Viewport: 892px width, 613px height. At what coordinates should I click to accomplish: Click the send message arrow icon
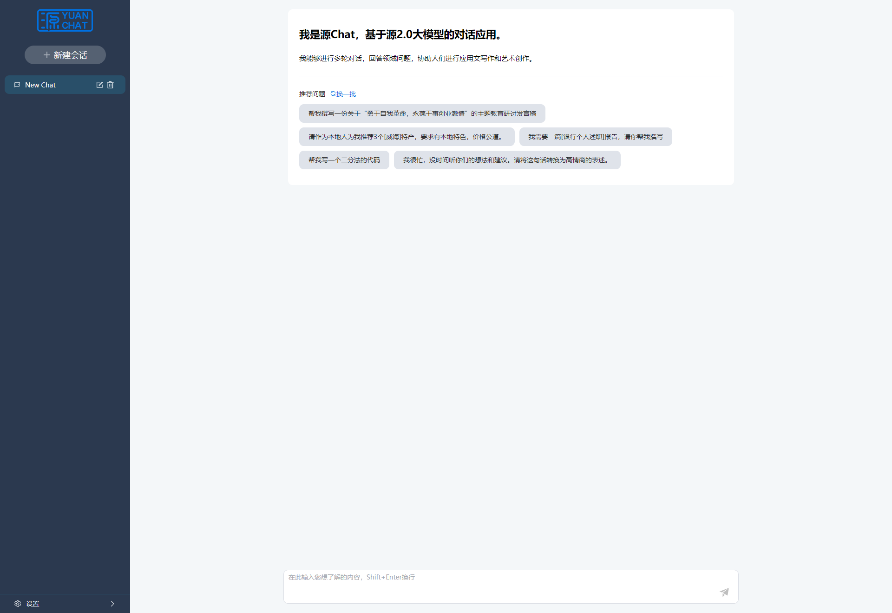(724, 591)
